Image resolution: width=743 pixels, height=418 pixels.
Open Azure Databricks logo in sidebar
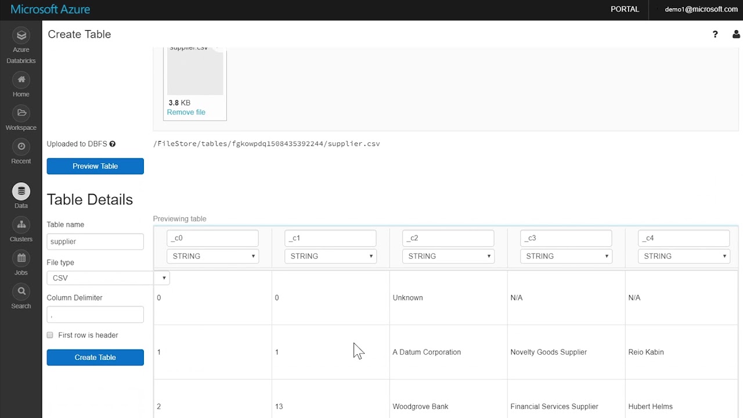[21, 36]
